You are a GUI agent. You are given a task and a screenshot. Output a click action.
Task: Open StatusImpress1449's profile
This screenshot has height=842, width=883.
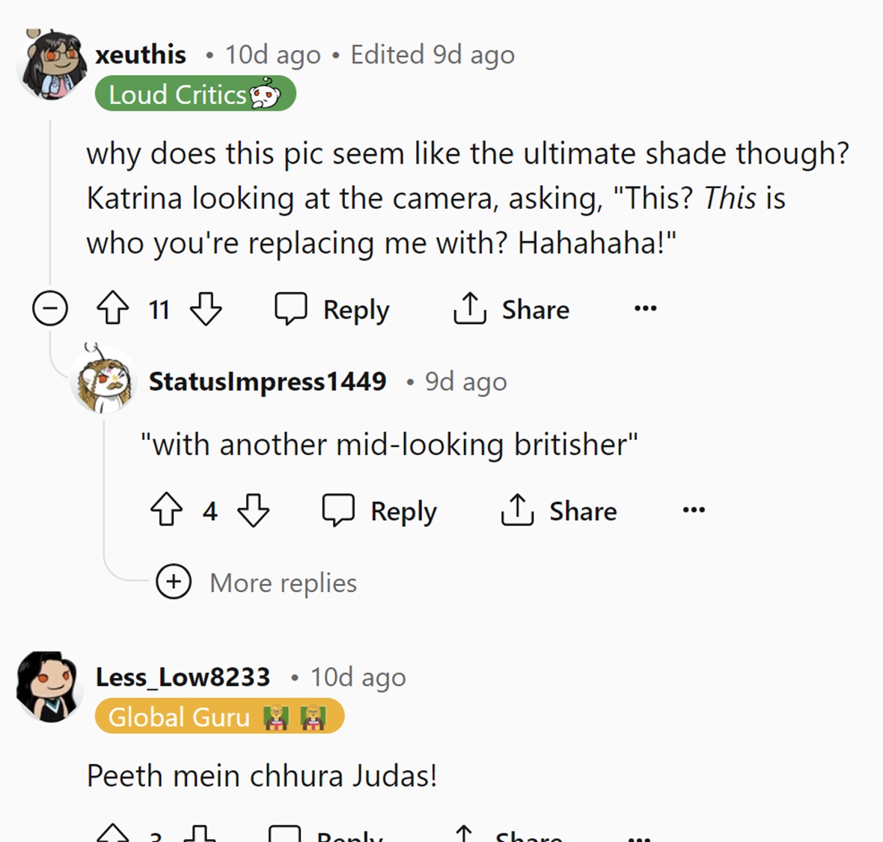267,382
